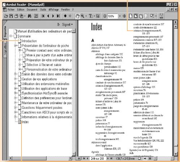The image size is (180, 162).
Task: Select the Zoom In magnifier tool
Action: click(x=82, y=16)
